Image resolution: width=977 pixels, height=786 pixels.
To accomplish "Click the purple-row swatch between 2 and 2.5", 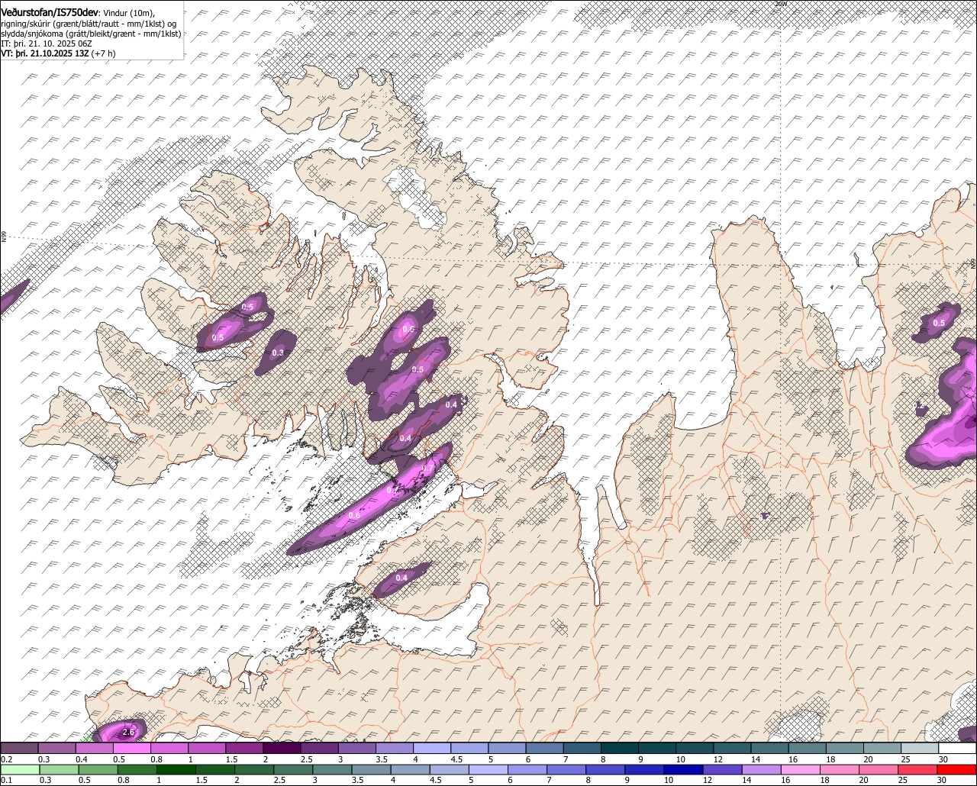I will (x=282, y=749).
